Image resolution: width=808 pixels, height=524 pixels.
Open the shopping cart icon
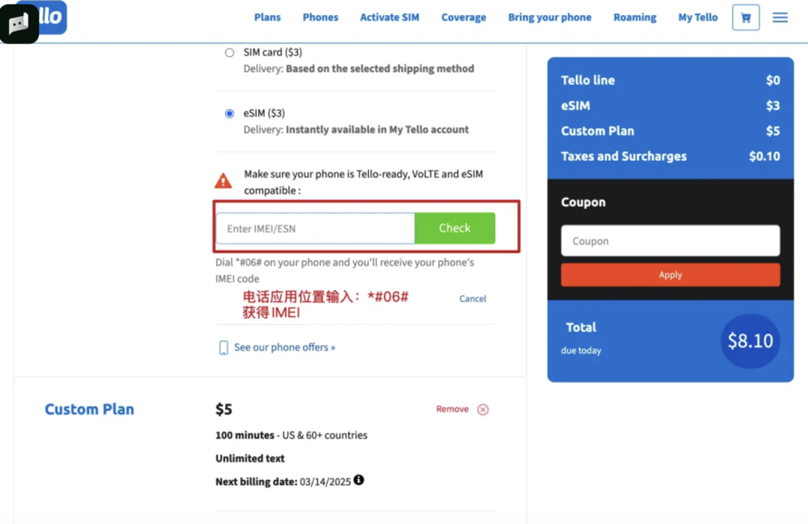point(746,17)
